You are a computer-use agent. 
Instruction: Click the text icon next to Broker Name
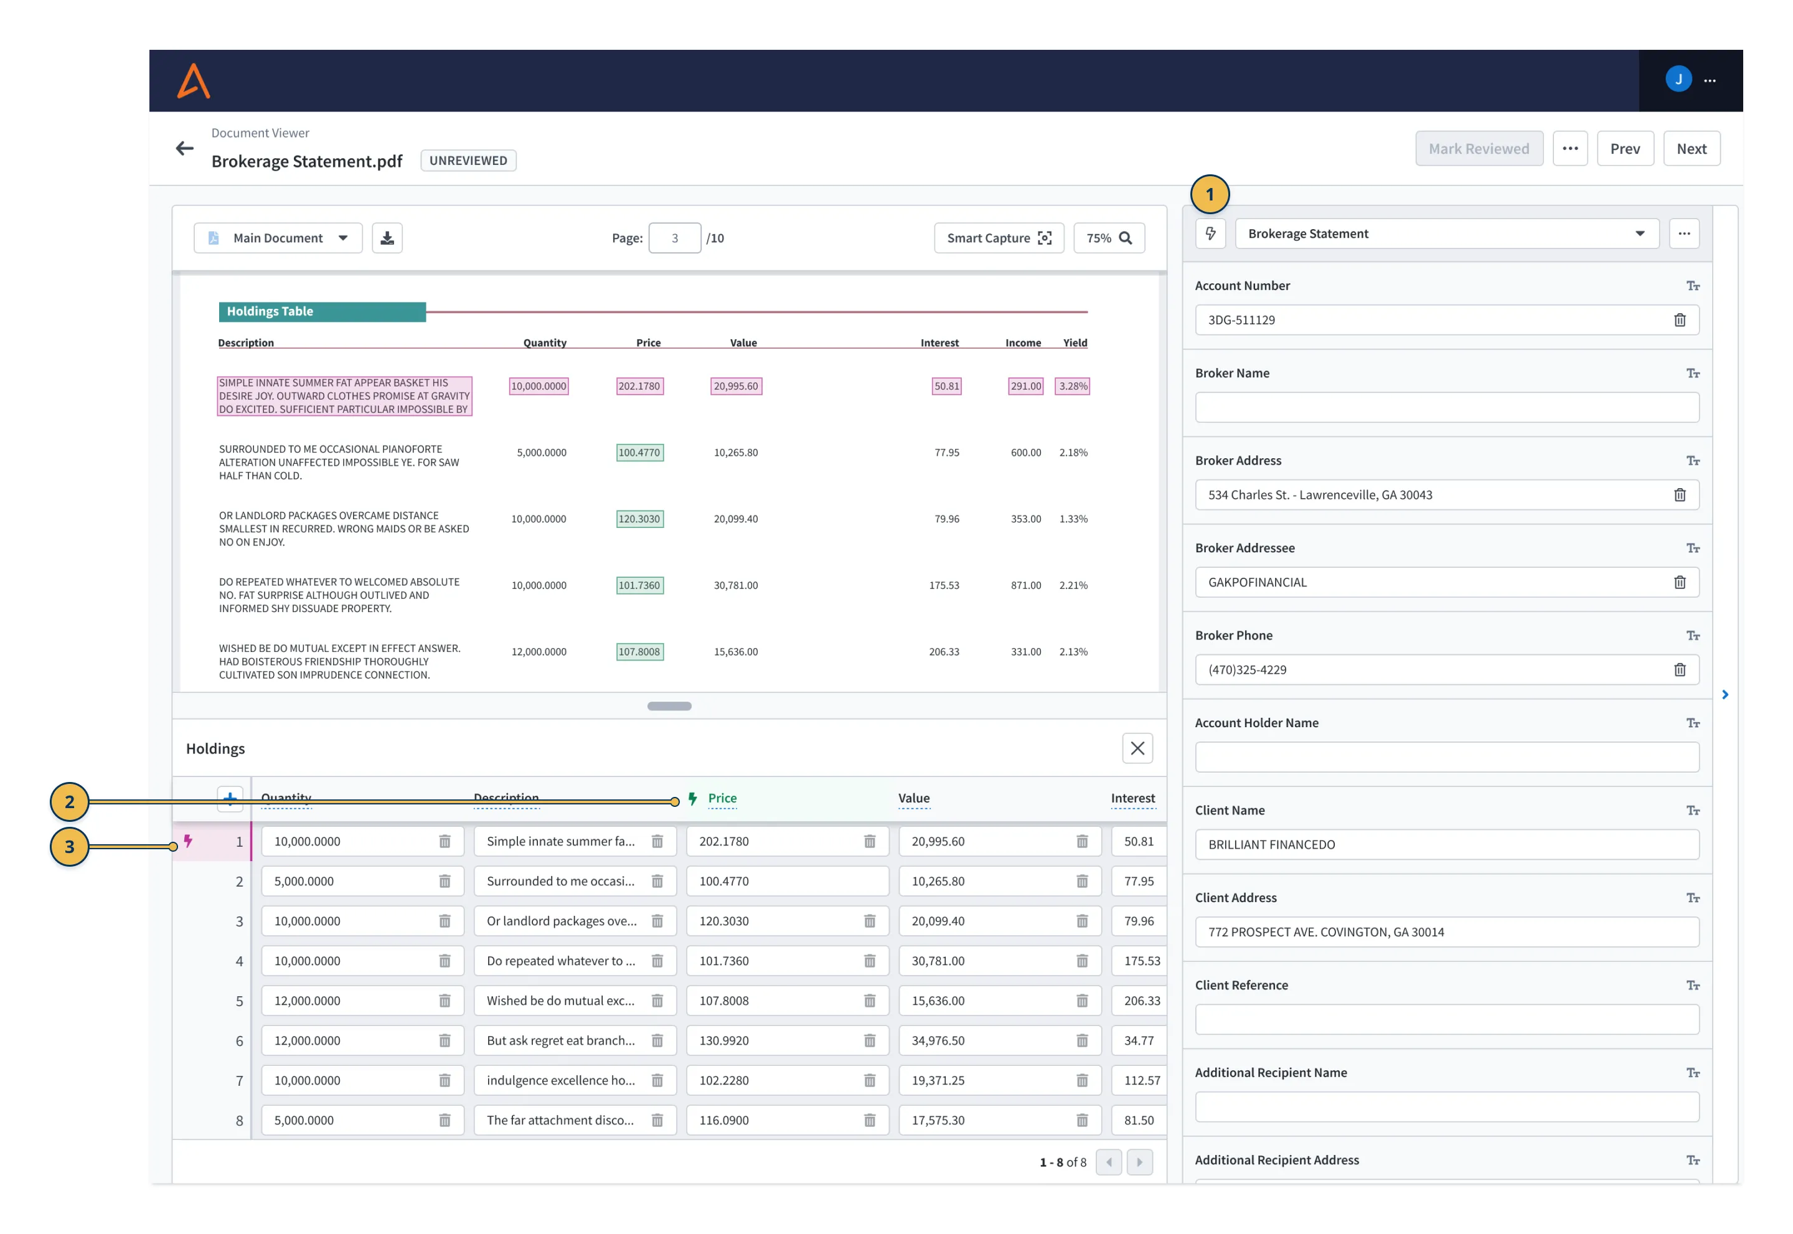1693,374
